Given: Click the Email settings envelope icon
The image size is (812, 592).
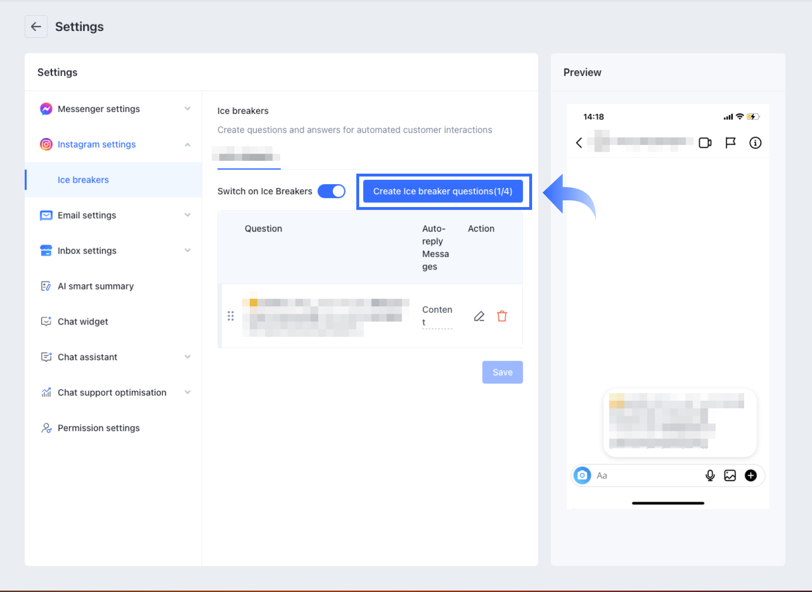Looking at the screenshot, I should [46, 215].
